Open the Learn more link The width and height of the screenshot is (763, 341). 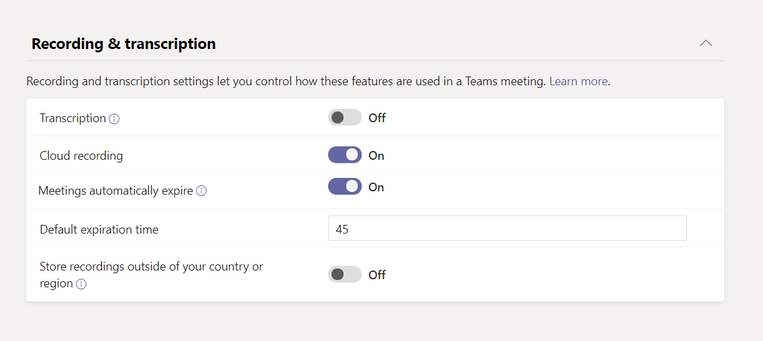pos(578,81)
